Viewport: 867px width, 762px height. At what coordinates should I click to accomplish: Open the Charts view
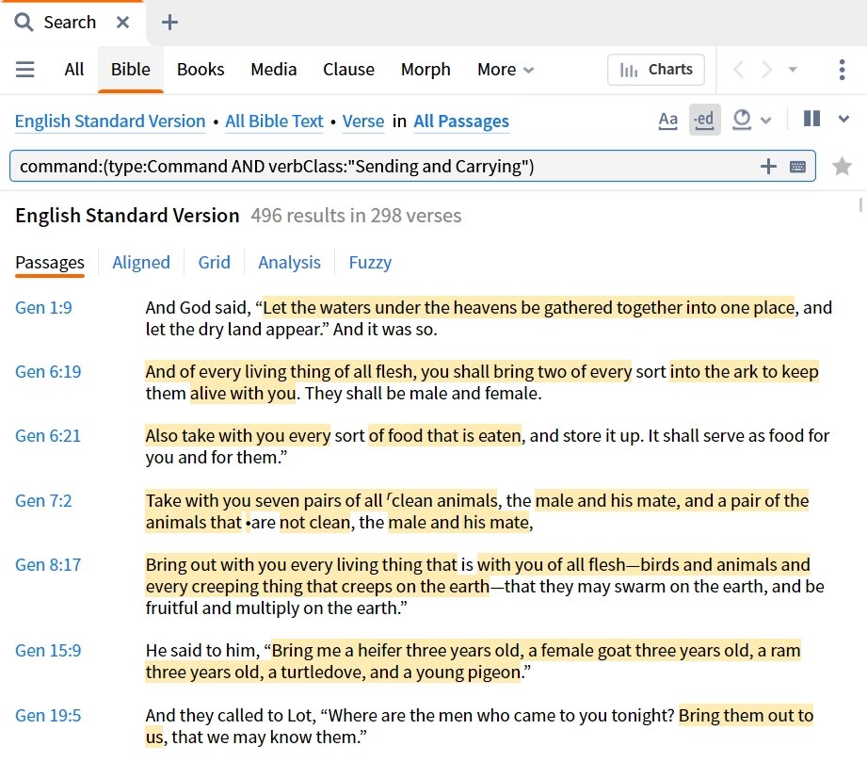point(656,70)
